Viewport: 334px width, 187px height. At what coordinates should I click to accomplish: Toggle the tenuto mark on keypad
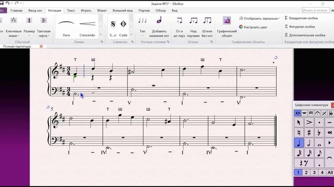[329, 123]
